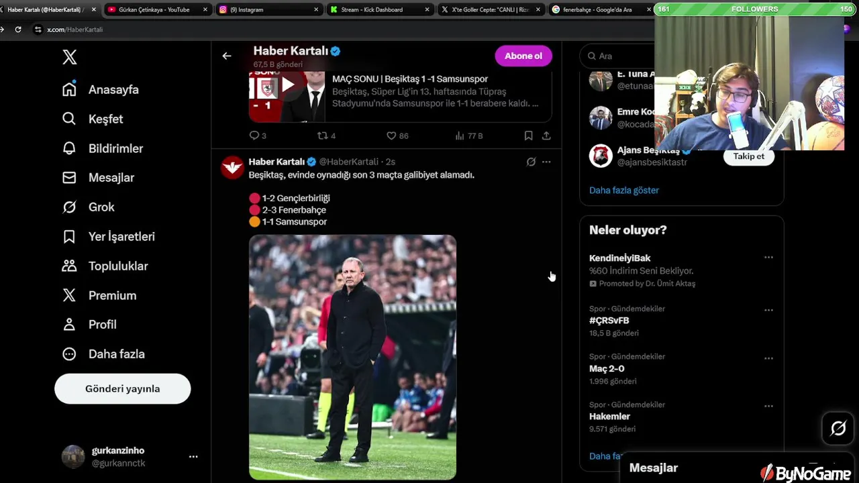Open Bildirimler notifications
Image resolution: width=859 pixels, height=483 pixels.
point(103,148)
